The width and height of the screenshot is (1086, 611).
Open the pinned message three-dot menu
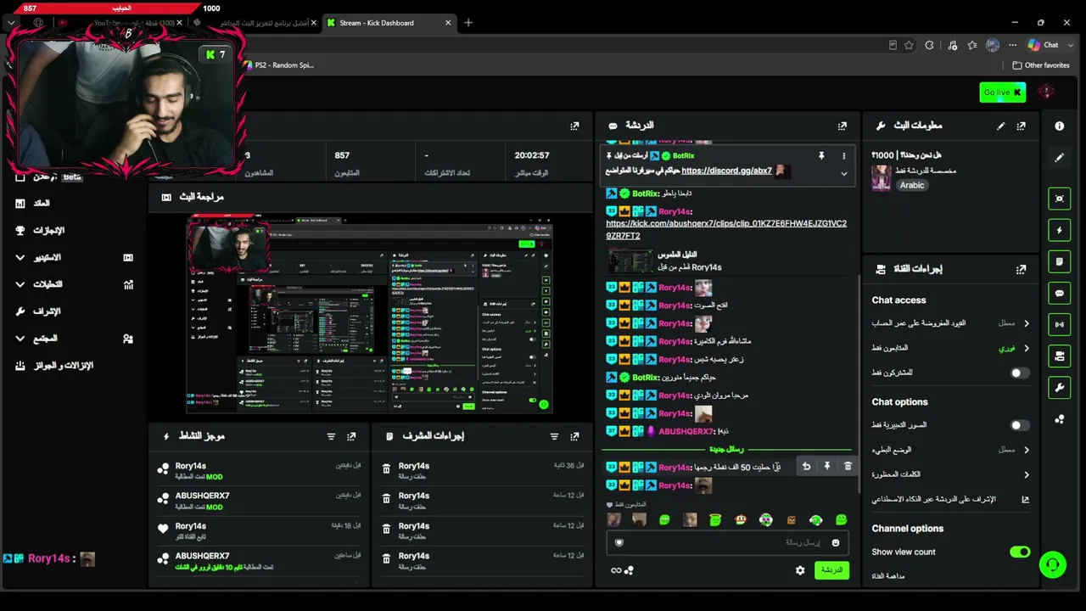pos(843,156)
